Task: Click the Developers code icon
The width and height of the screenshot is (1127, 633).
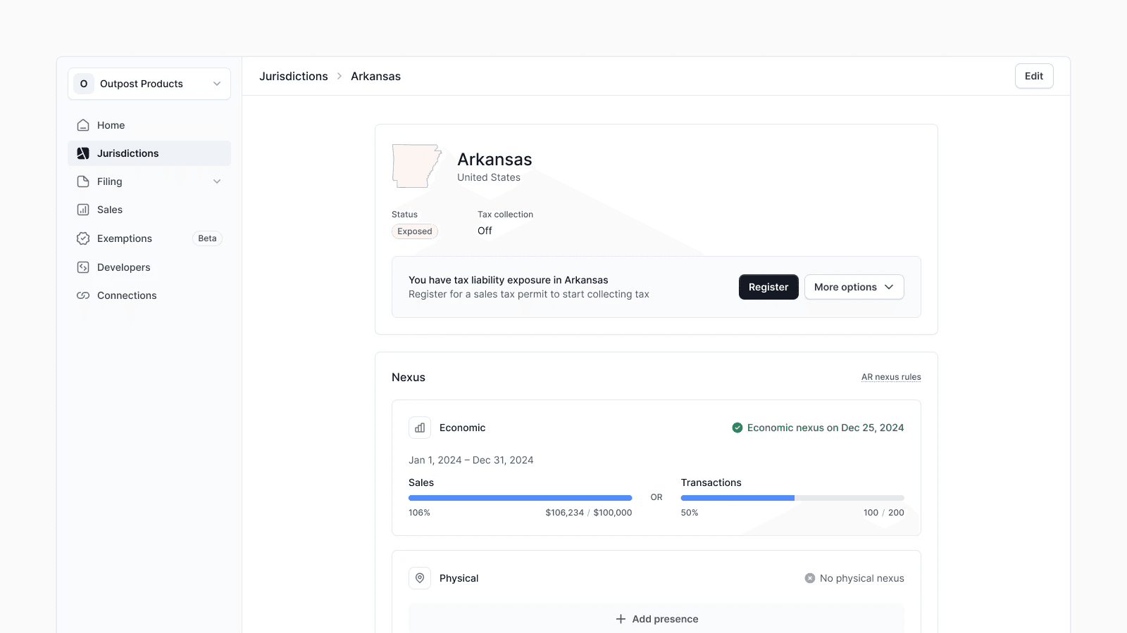Action: tap(83, 267)
